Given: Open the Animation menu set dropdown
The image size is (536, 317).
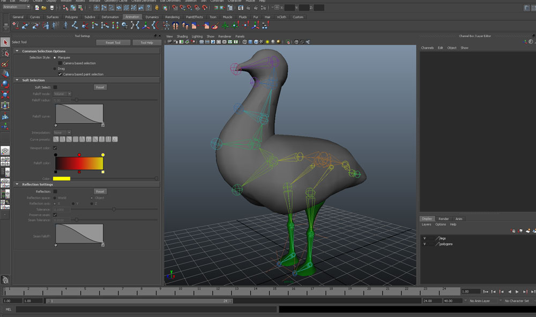Looking at the screenshot, I should click(x=17, y=7).
